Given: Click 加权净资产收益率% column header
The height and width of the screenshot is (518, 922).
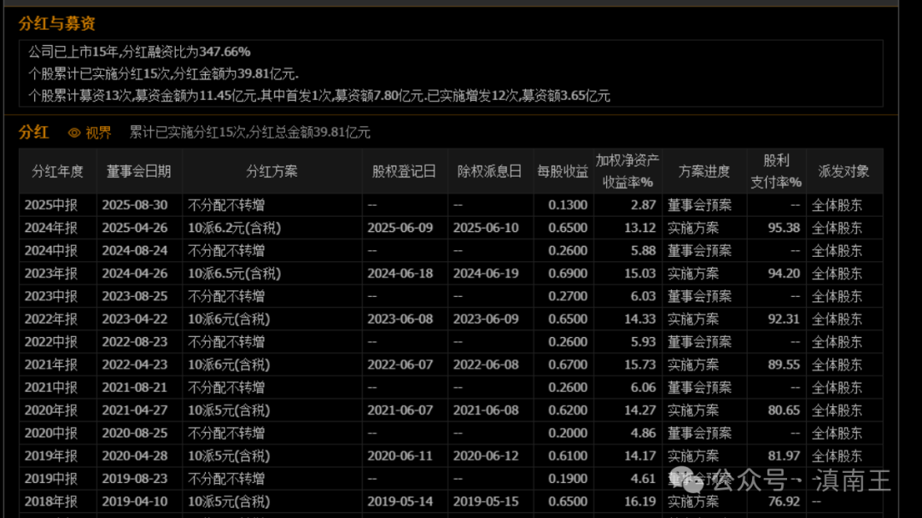Looking at the screenshot, I should click(x=627, y=171).
